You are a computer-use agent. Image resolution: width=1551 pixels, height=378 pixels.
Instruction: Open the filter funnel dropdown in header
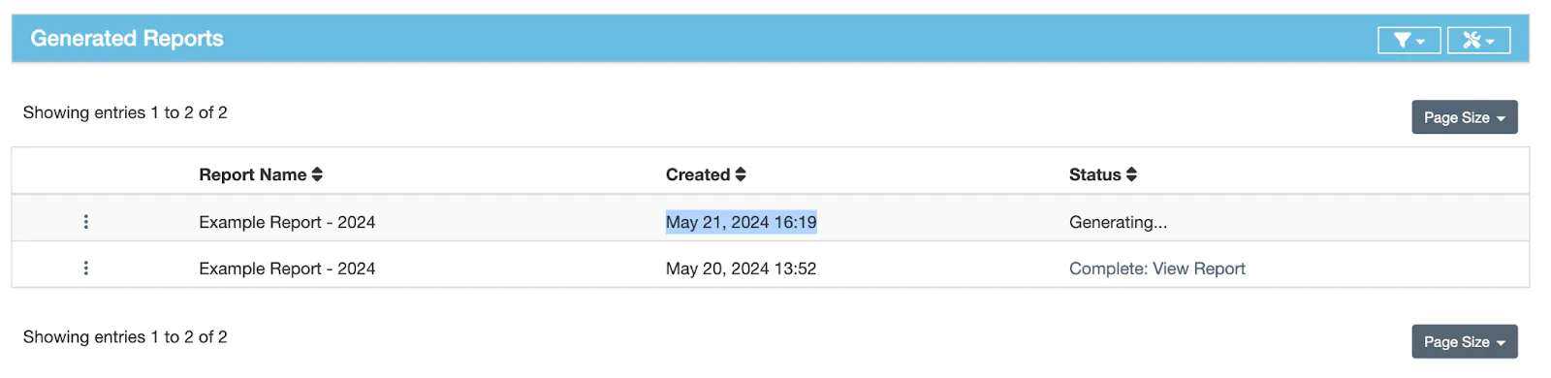(1409, 40)
